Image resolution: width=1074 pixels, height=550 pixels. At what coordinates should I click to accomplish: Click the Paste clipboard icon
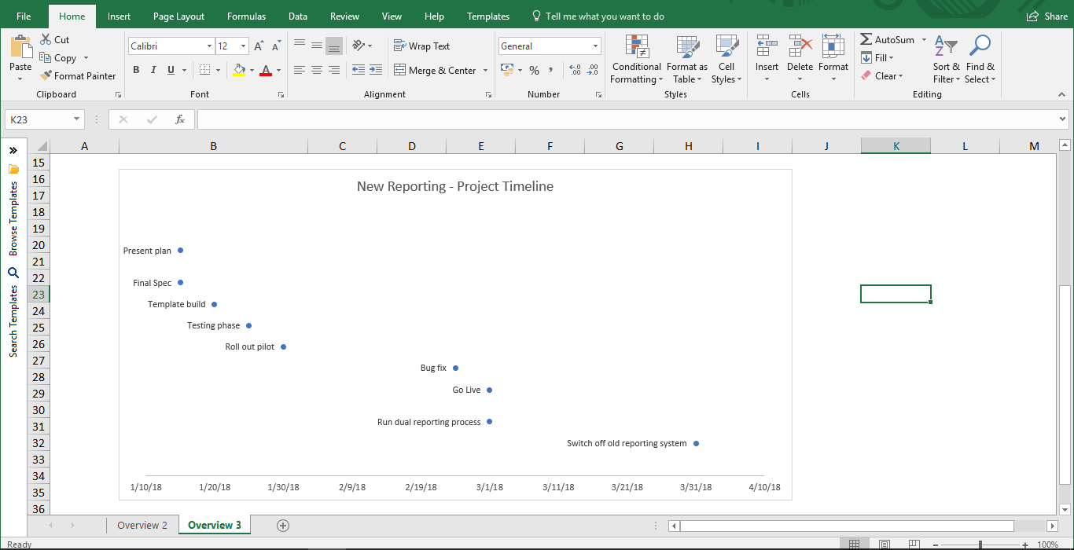pos(20,46)
